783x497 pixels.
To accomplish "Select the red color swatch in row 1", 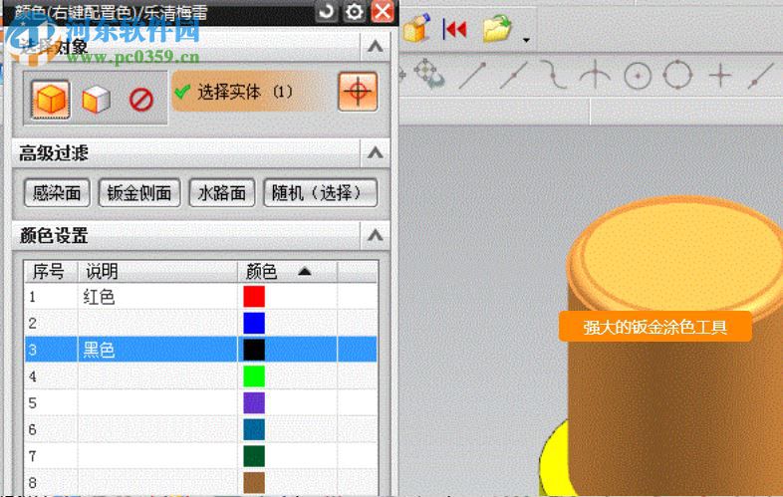I will [254, 297].
